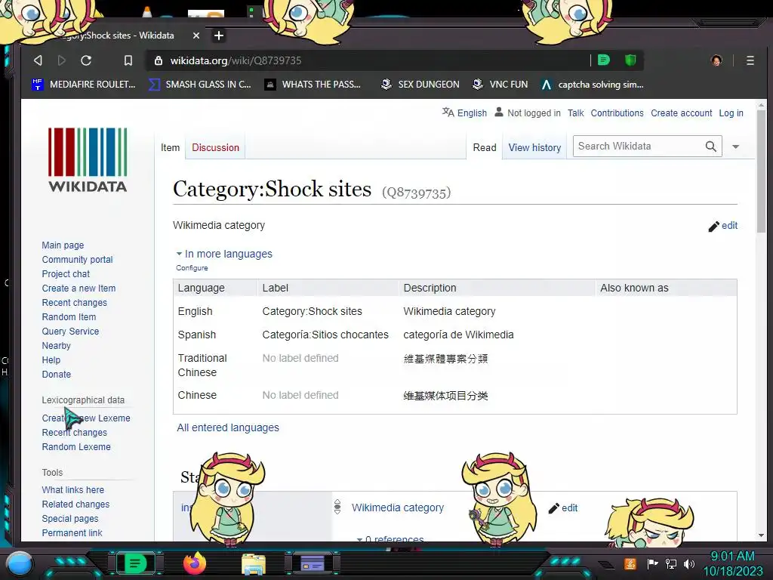
Task: Click the padlock site security icon
Action: point(159,60)
